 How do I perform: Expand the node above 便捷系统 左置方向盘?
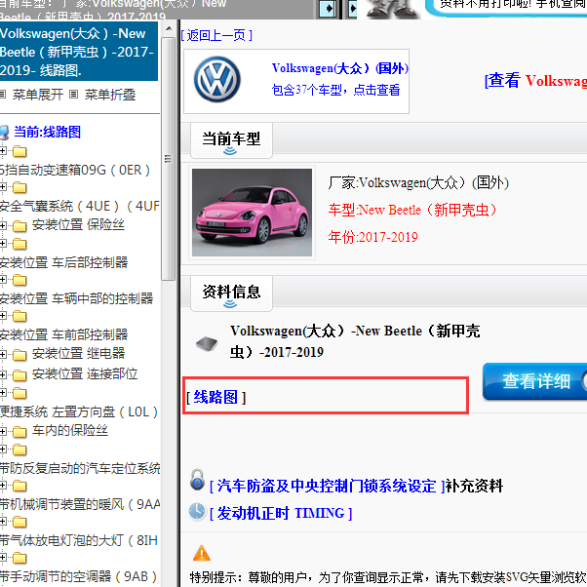3,393
